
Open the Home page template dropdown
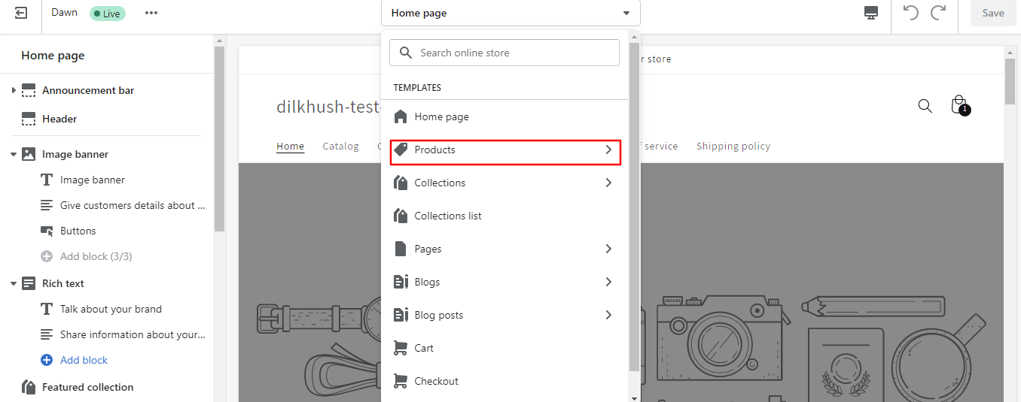pyautogui.click(x=510, y=13)
